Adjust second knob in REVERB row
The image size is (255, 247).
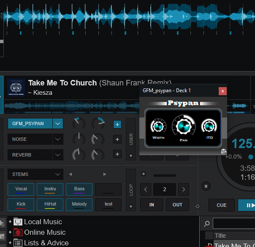[98, 154]
